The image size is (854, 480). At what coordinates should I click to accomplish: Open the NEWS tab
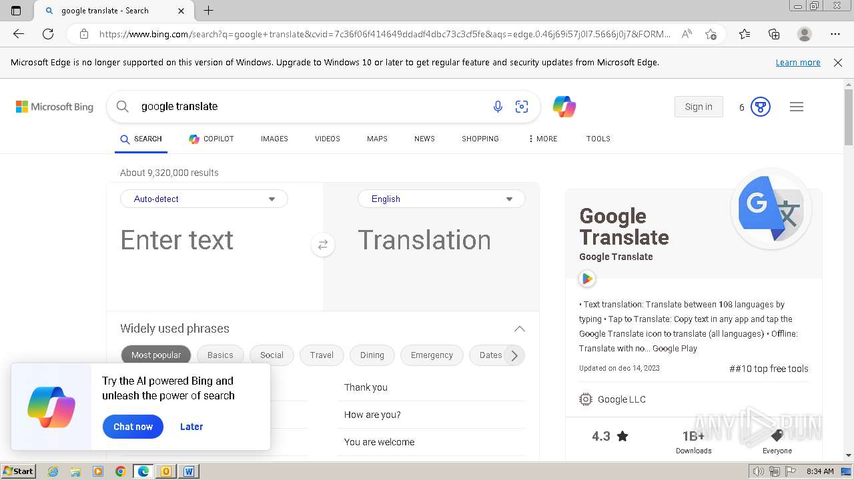click(x=424, y=139)
